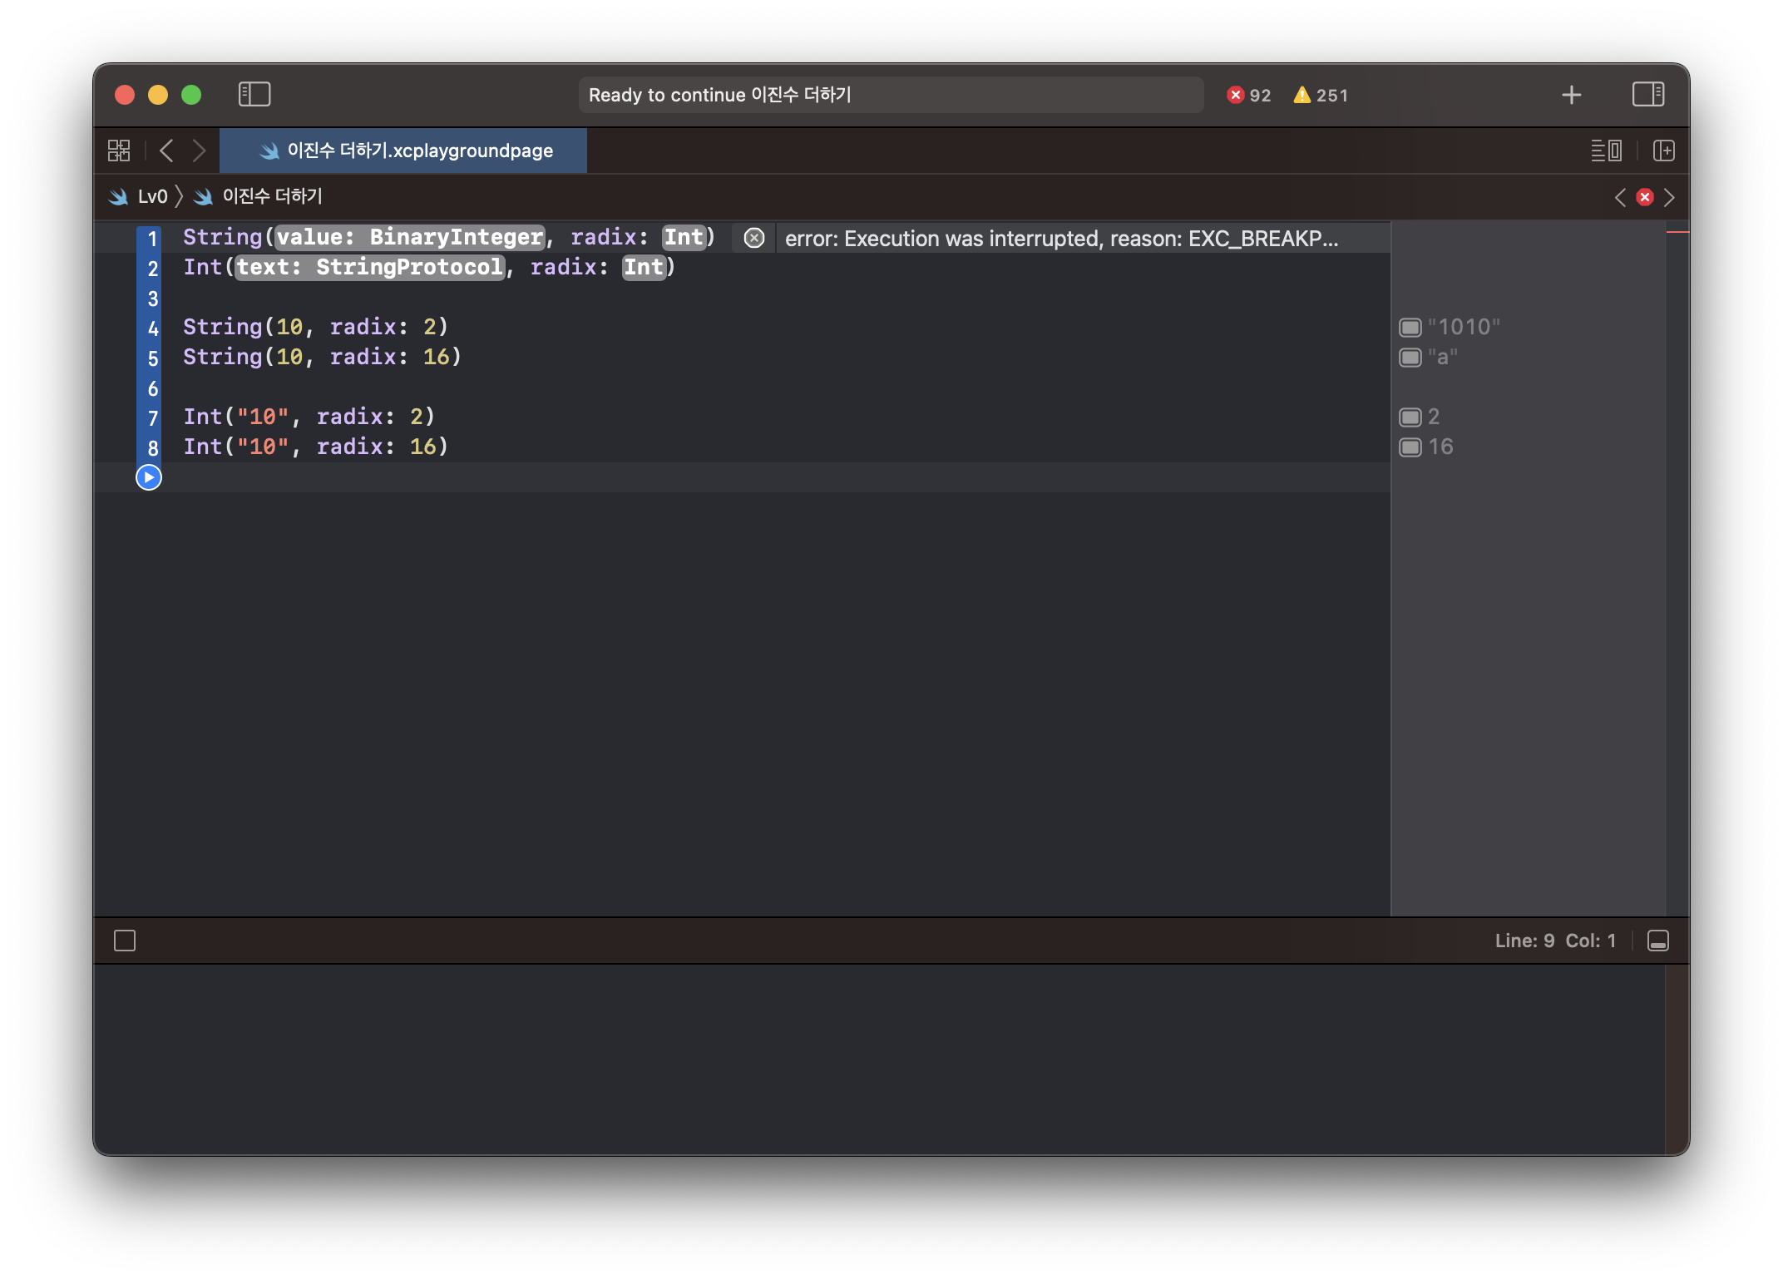Open editor options lines icon
This screenshot has width=1783, height=1279.
[1606, 151]
